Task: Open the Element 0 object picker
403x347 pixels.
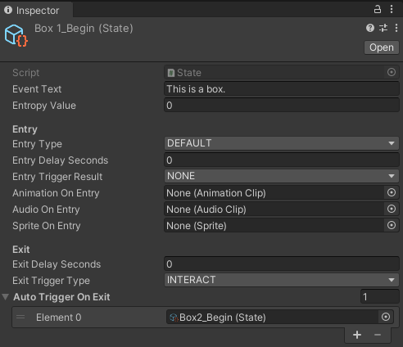Action: click(x=386, y=317)
